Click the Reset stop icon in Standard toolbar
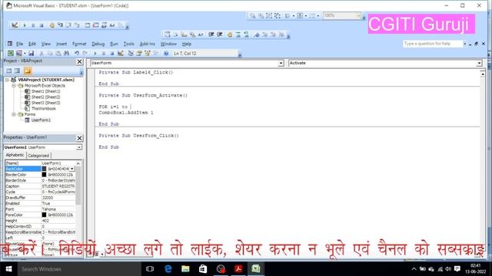This screenshot has width=492, height=276. [x=111, y=53]
